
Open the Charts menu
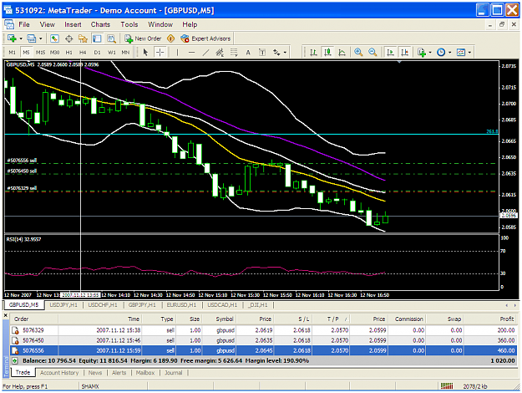pos(100,24)
